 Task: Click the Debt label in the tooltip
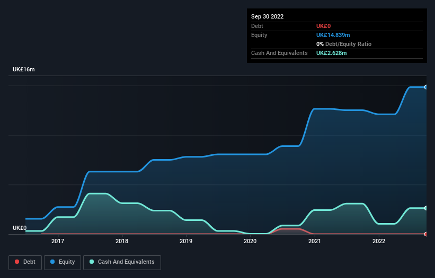pyautogui.click(x=257, y=26)
